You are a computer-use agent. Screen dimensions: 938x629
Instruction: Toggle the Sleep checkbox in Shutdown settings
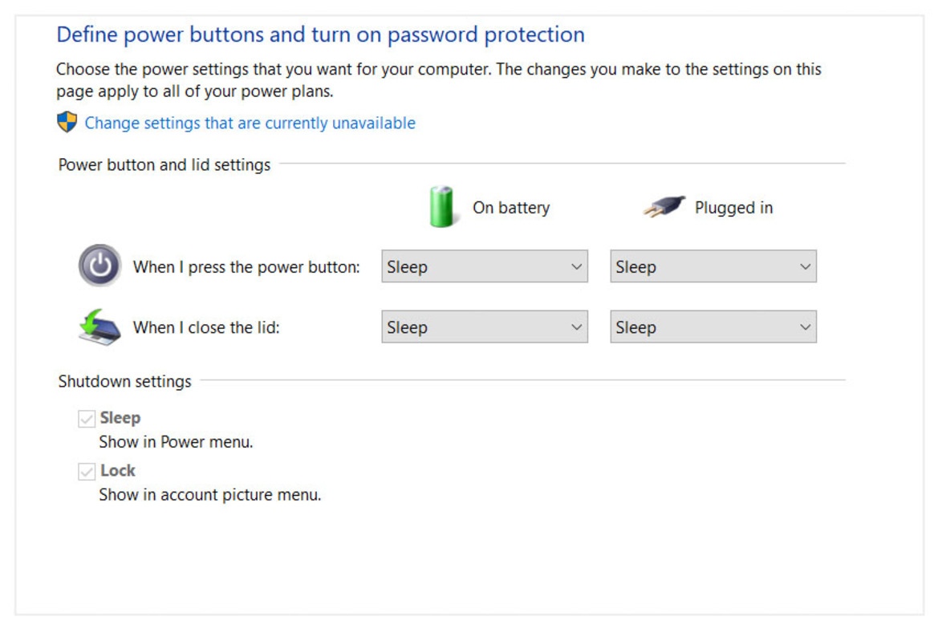87,419
